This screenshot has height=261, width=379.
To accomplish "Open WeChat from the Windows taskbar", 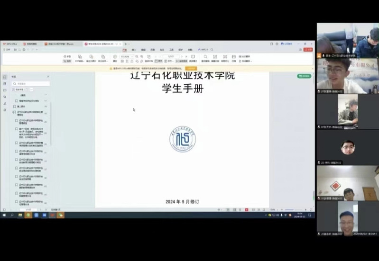I will pyautogui.click(x=60, y=215).
